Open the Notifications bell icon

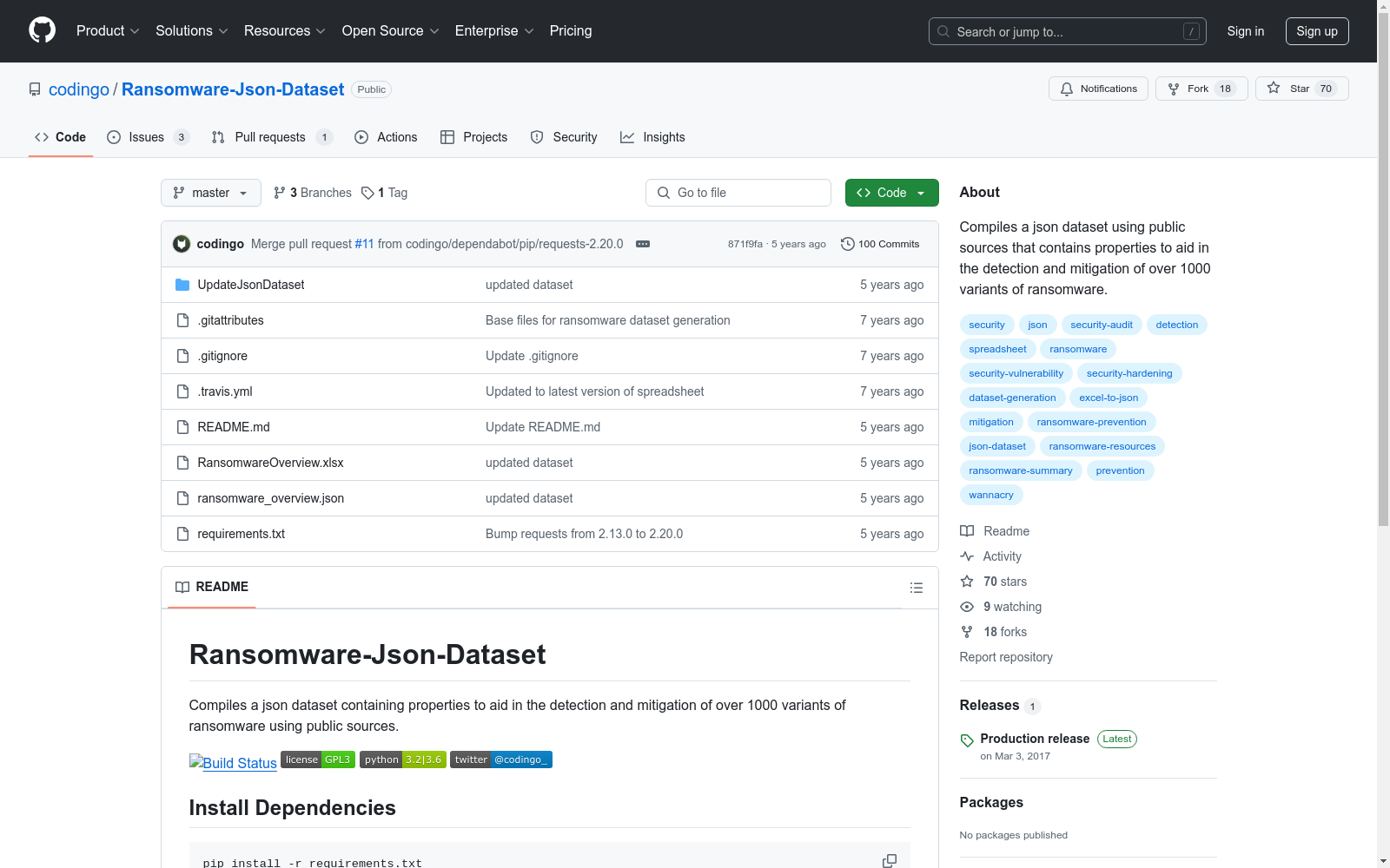pyautogui.click(x=1067, y=88)
